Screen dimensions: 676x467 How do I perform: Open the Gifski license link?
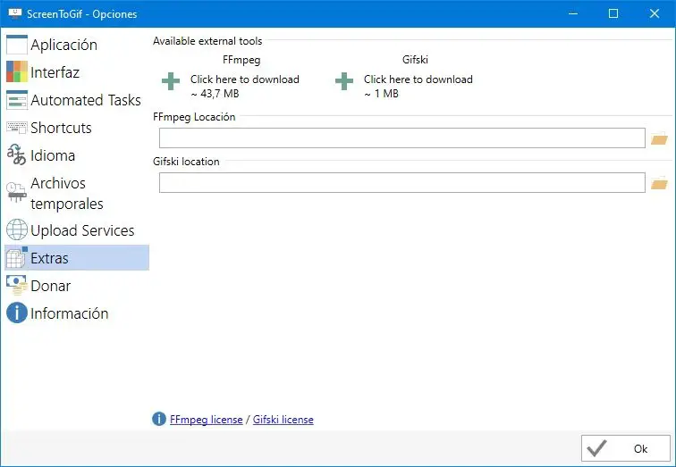[283, 420]
